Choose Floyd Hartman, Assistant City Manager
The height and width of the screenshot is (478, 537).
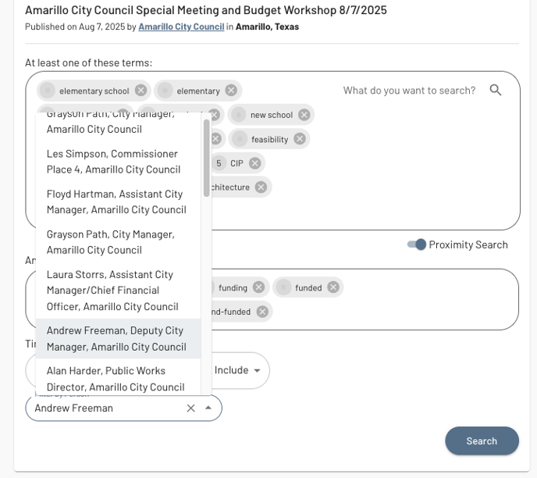tap(118, 202)
